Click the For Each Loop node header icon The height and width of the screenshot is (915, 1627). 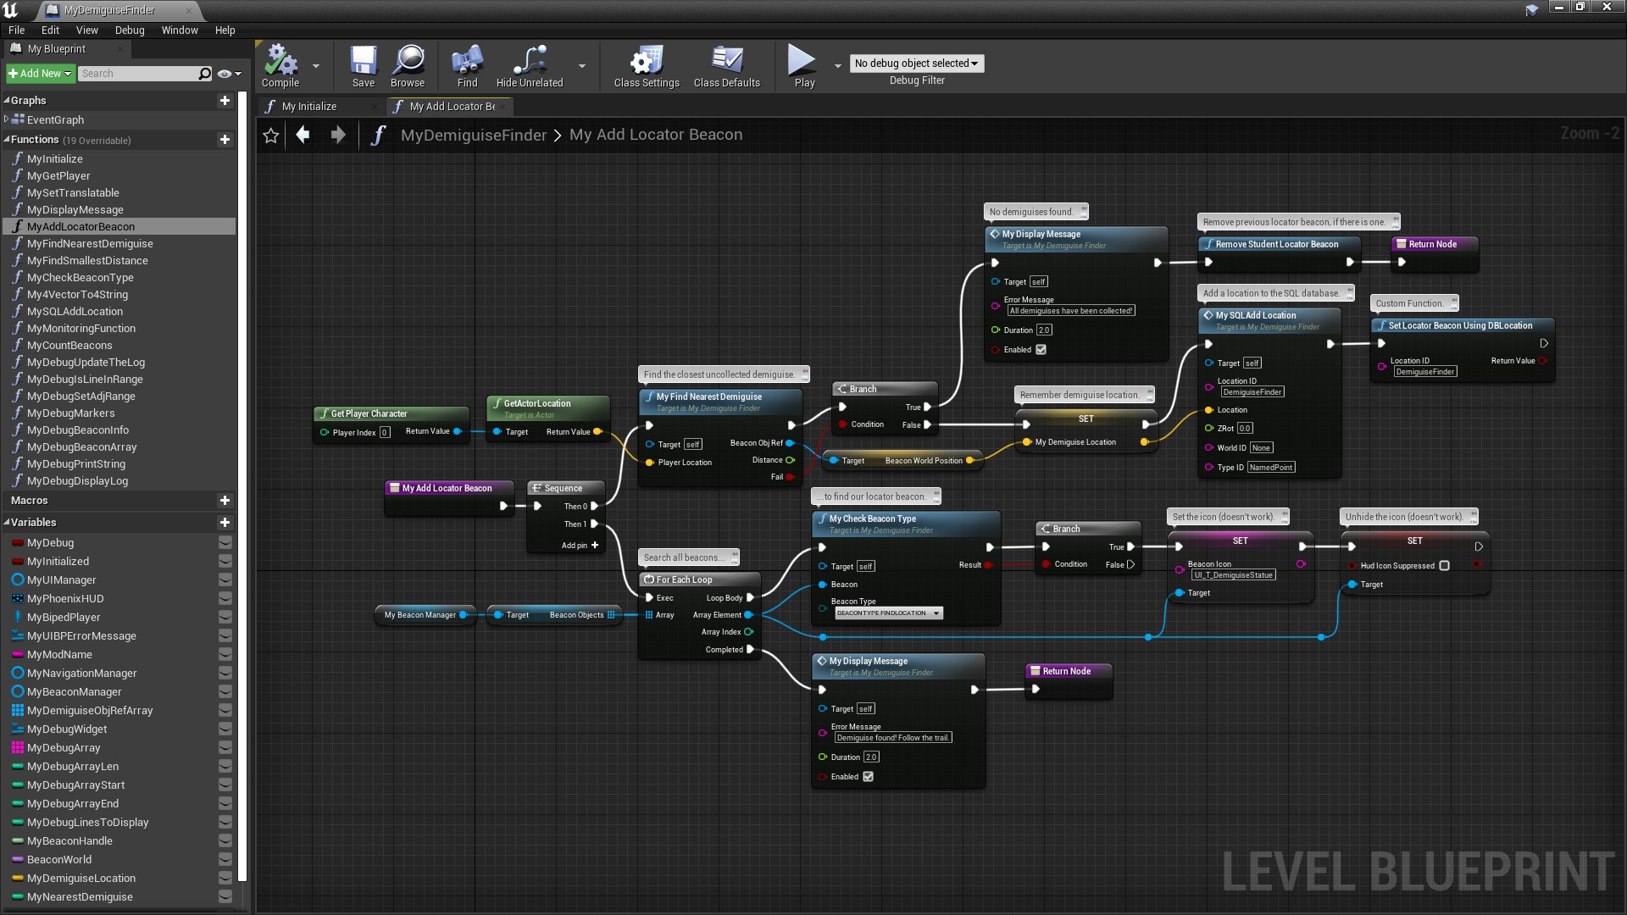(649, 580)
